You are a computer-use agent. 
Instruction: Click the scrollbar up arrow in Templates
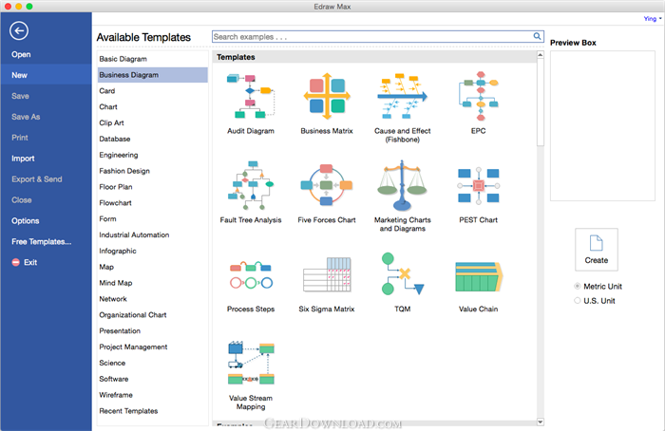click(541, 55)
